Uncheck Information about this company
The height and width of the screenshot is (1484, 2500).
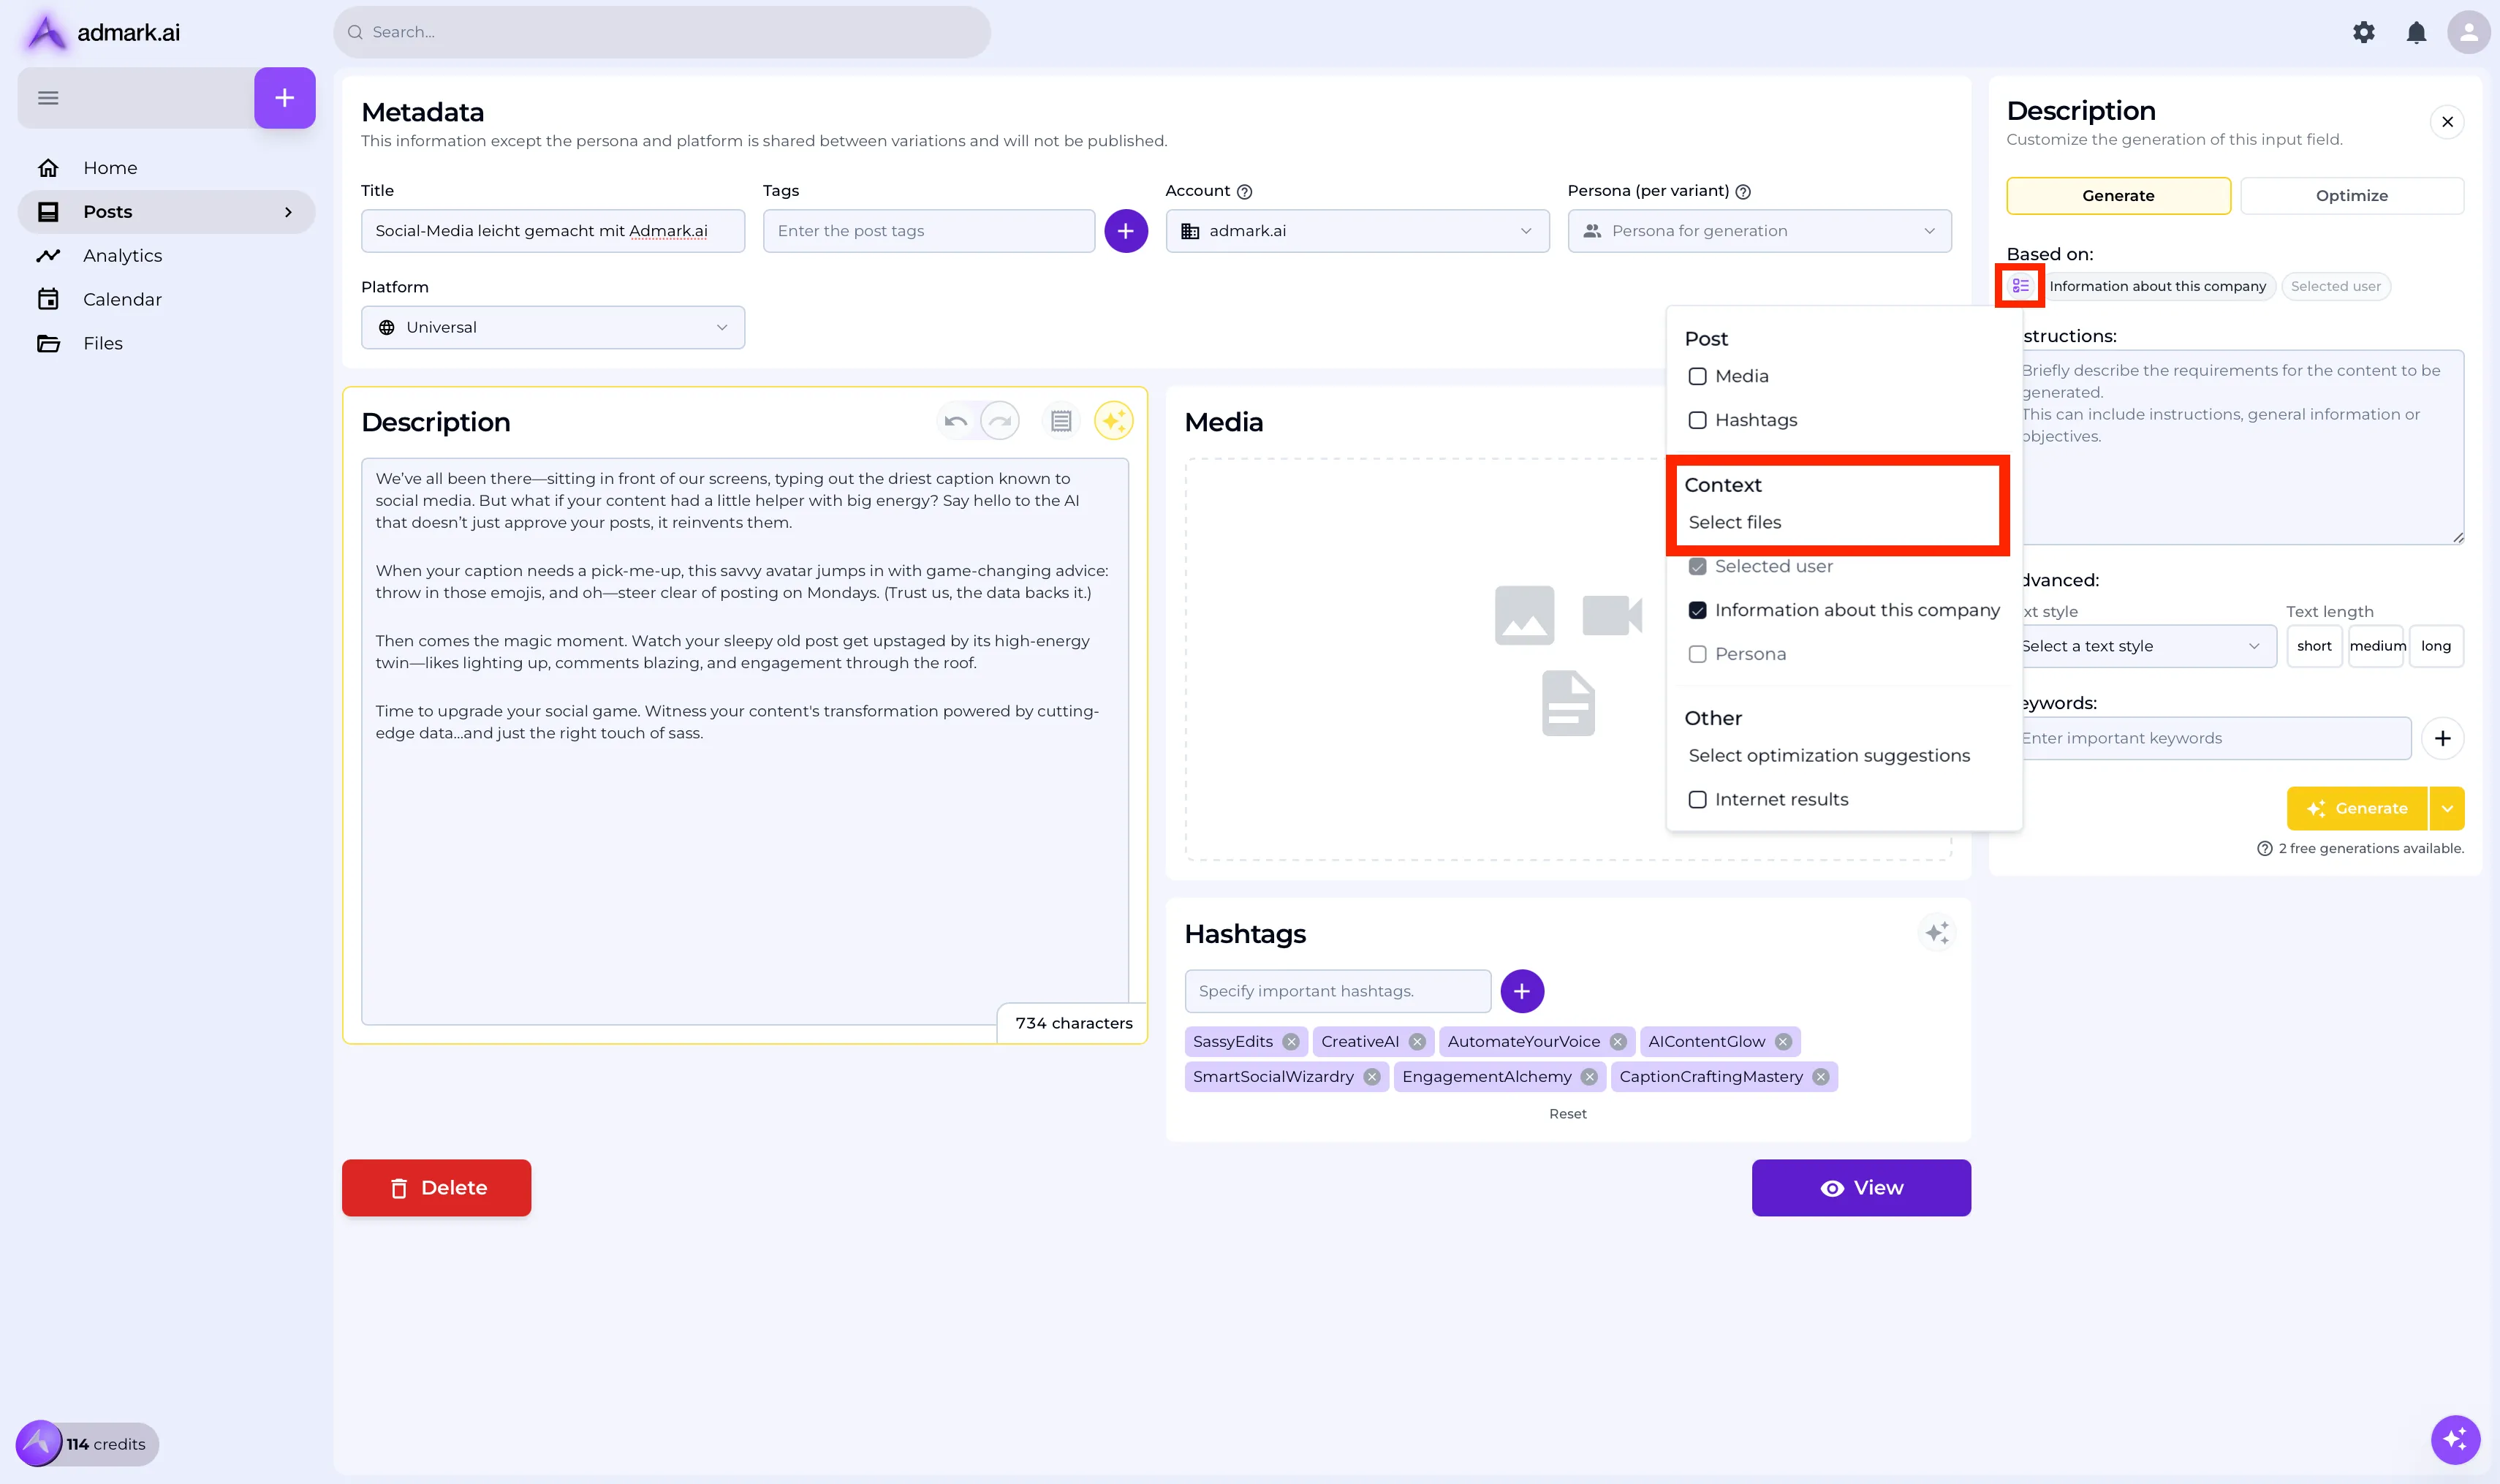pyautogui.click(x=1697, y=610)
